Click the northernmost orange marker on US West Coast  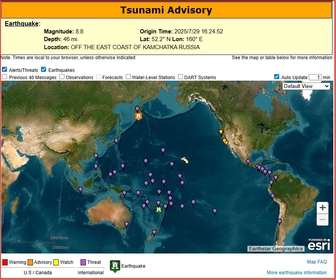(221, 132)
